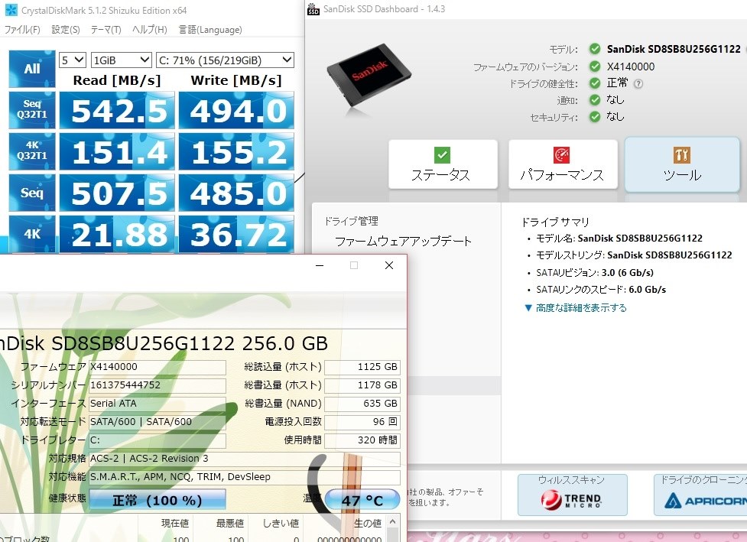
Task: Click the 正常 (100 %) health status button
Action: coord(158,500)
